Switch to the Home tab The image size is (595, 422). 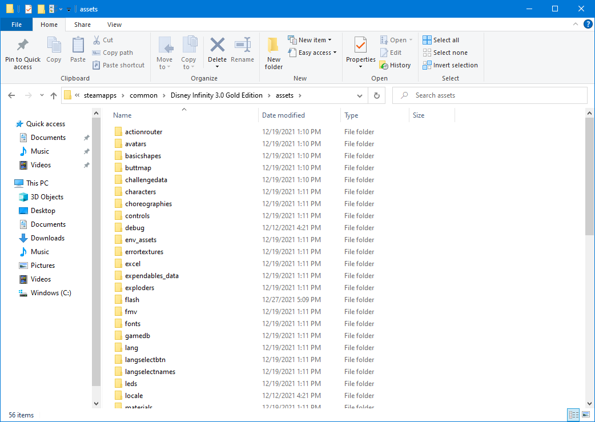(x=49, y=25)
